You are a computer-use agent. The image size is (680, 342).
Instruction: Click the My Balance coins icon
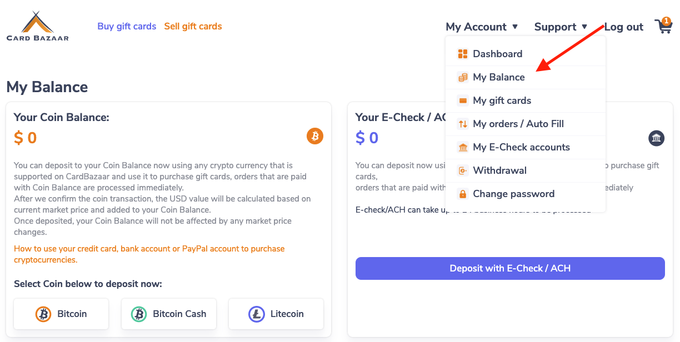463,77
